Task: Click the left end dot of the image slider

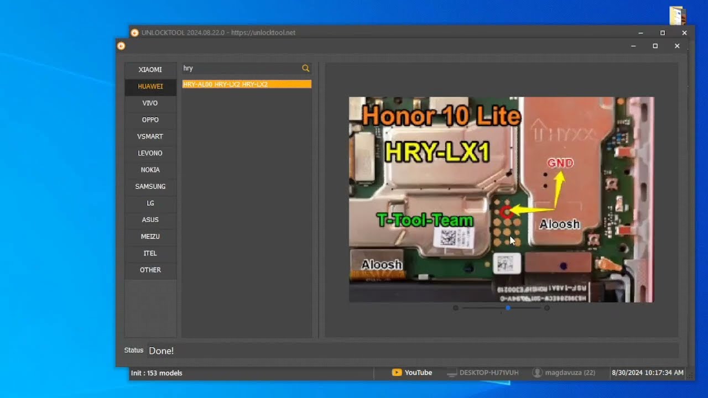Action: (456, 308)
